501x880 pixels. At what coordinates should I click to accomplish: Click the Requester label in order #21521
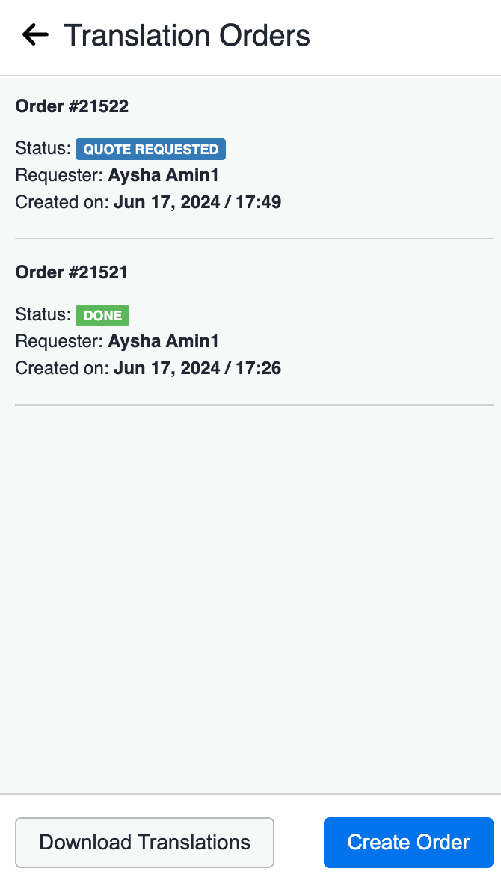60,341
